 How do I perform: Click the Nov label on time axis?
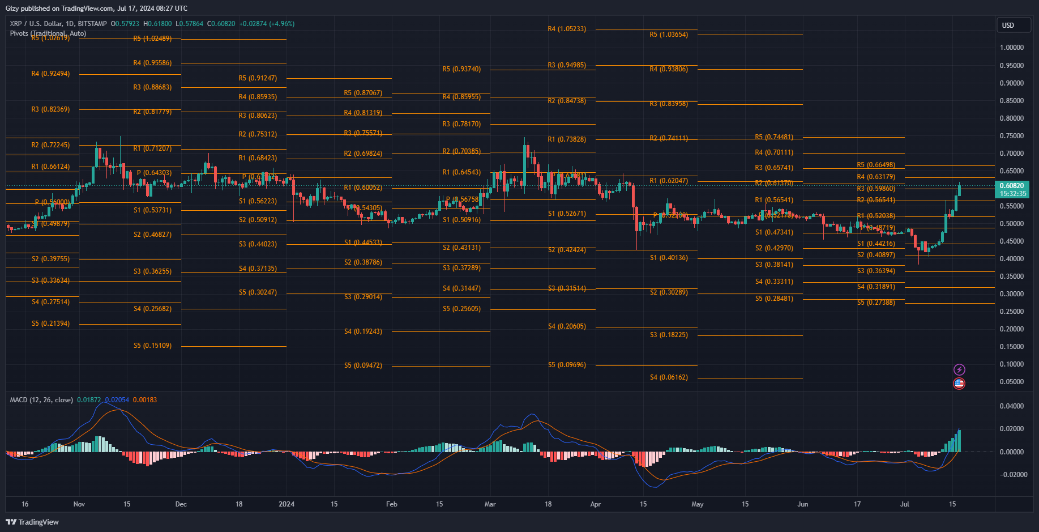79,504
